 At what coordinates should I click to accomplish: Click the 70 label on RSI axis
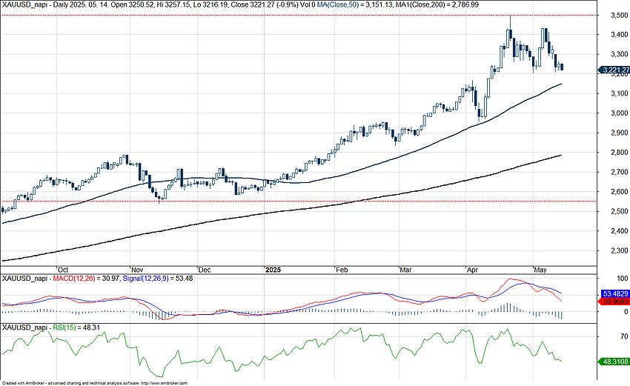click(x=624, y=336)
